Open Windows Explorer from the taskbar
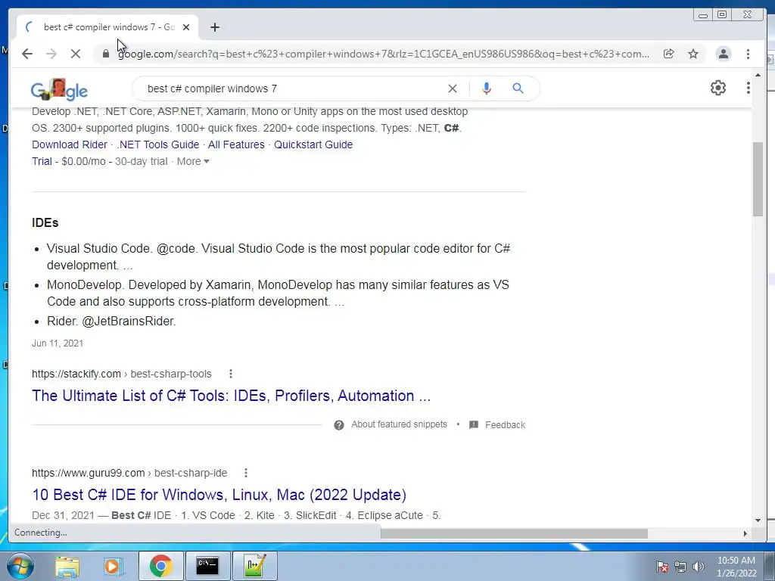The height and width of the screenshot is (581, 775). point(67,566)
